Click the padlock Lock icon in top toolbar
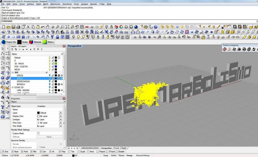This screenshot has height=157, width=258. [111, 27]
